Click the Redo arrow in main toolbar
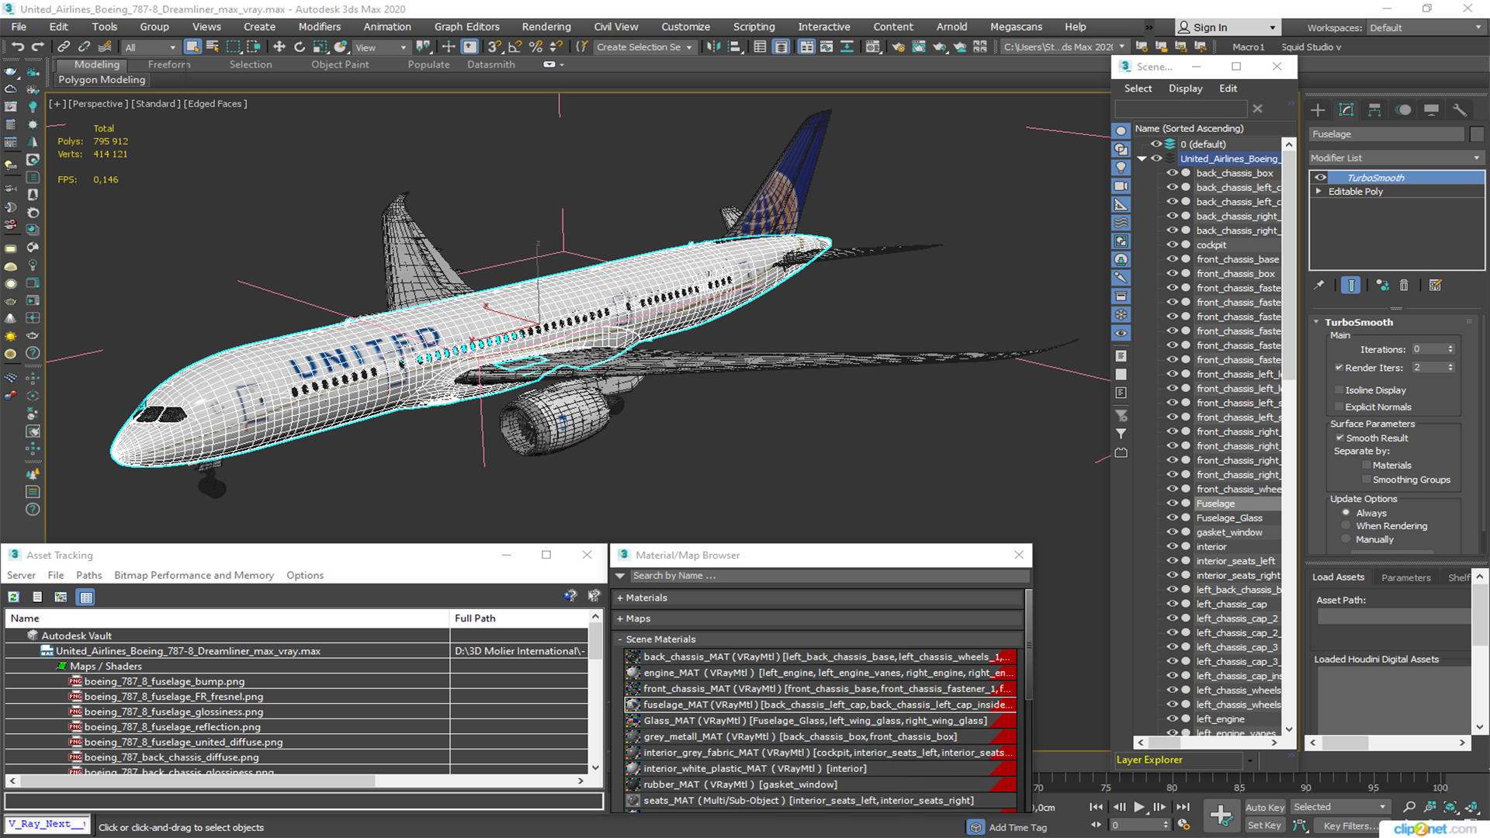The image size is (1490, 838). pyautogui.click(x=37, y=47)
